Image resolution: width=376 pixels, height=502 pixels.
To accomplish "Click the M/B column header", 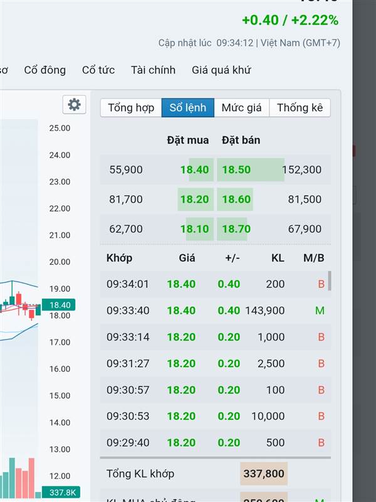I will (314, 258).
